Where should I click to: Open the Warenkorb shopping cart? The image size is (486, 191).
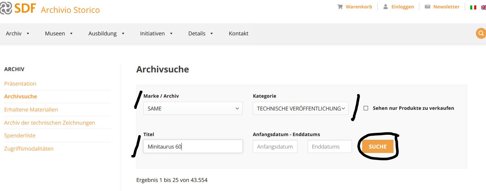click(x=355, y=7)
